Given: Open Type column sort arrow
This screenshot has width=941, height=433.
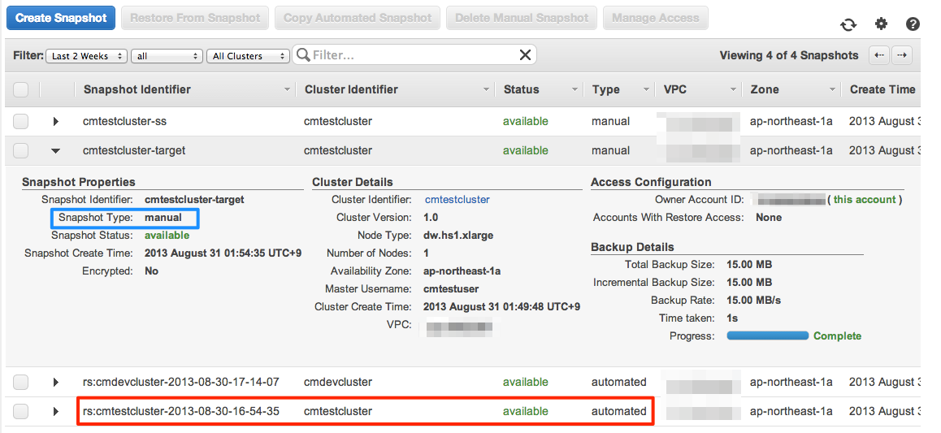Looking at the screenshot, I should pyautogui.click(x=646, y=90).
